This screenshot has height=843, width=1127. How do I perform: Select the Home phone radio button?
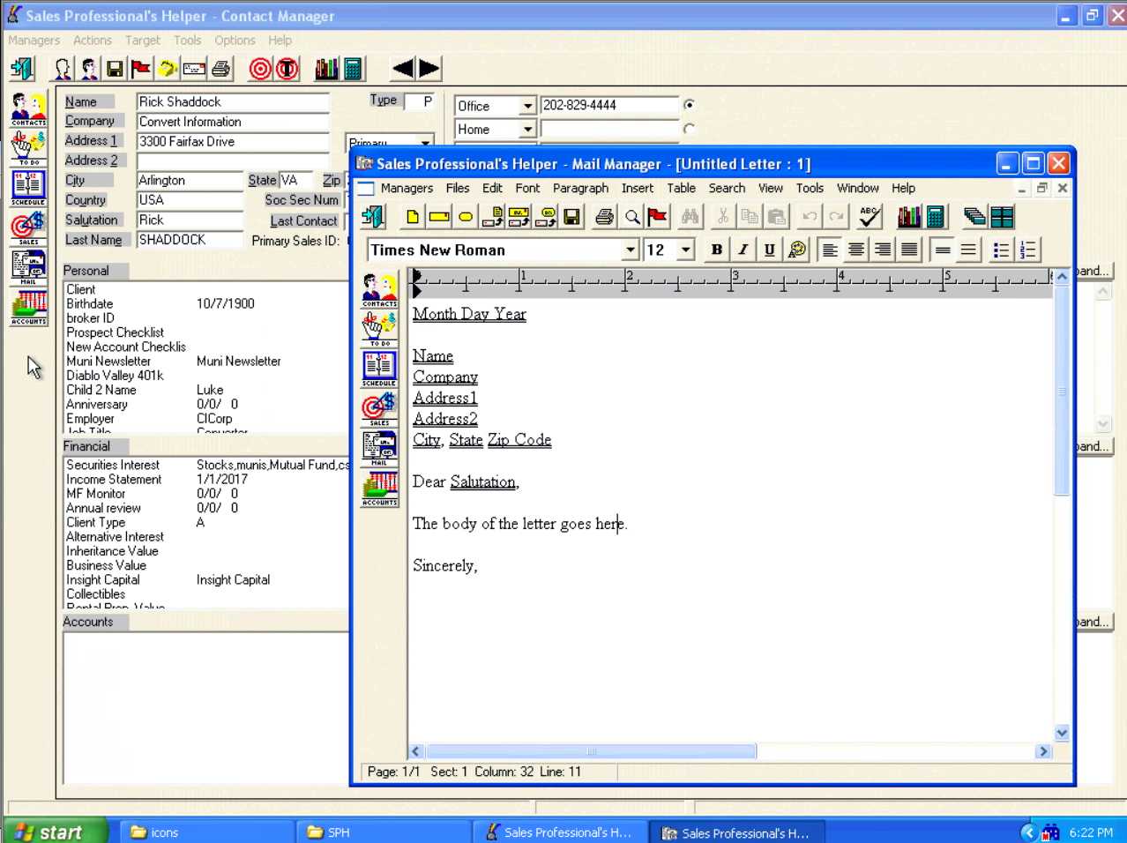click(690, 129)
